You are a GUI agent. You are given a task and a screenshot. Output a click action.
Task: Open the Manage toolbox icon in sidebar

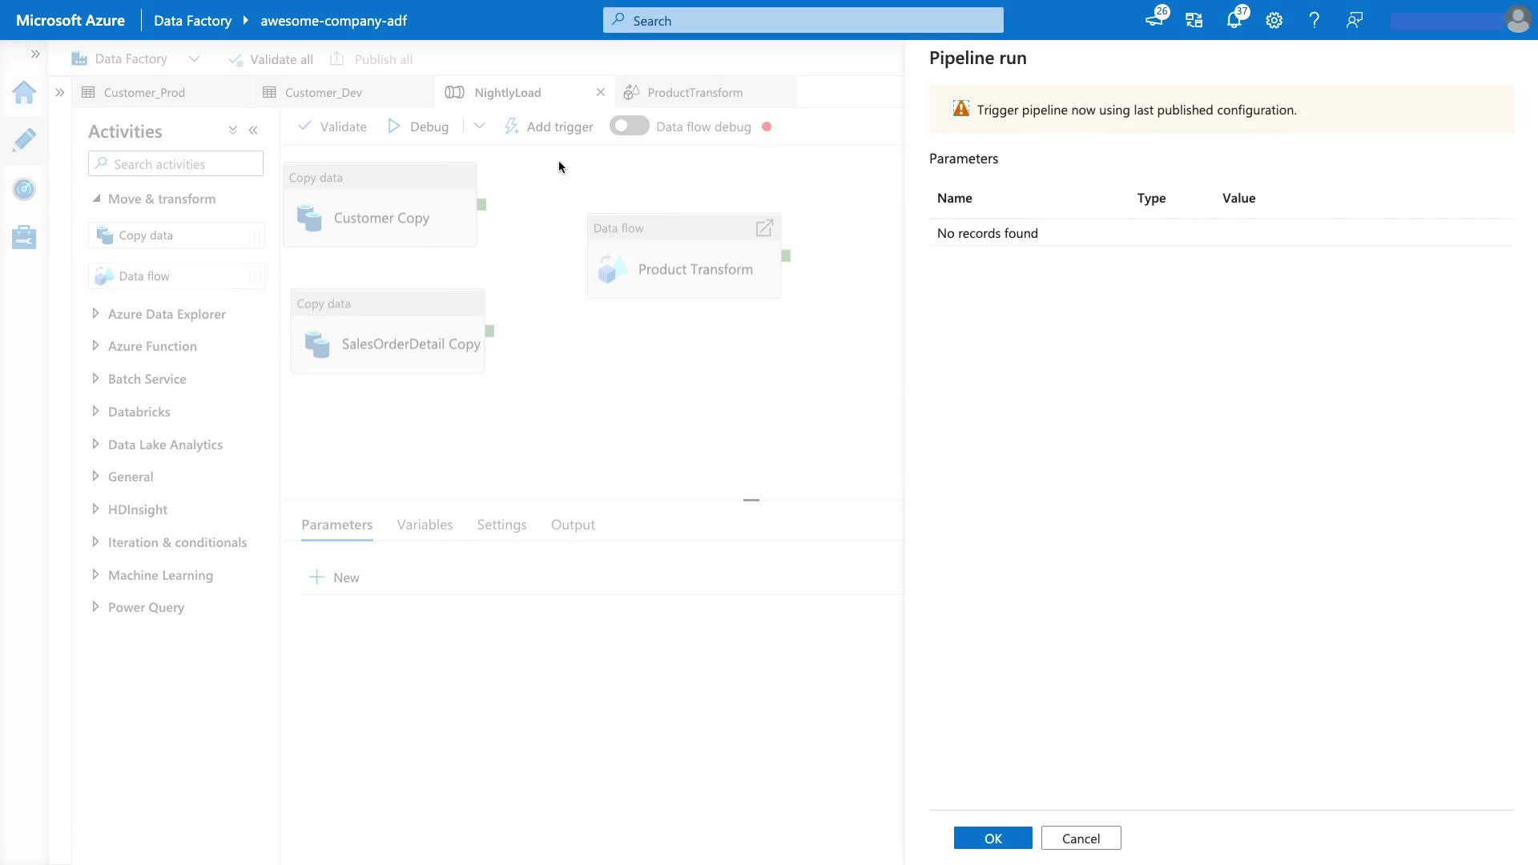coord(24,237)
